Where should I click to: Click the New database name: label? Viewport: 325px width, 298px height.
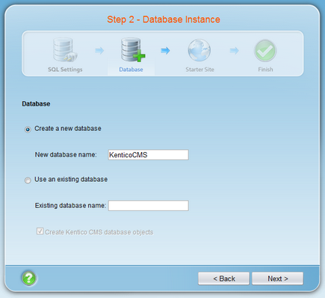click(x=66, y=155)
